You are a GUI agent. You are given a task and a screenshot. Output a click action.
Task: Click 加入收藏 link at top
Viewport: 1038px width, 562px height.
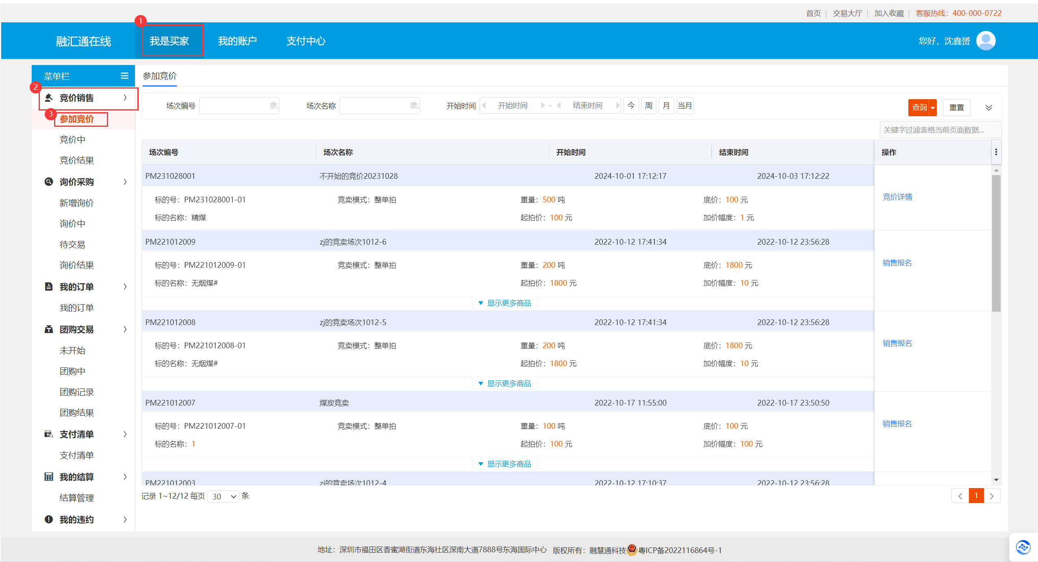click(x=889, y=13)
